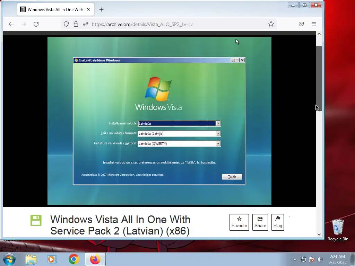Click the Firefox forward arrow
The width and height of the screenshot is (355, 266).
click(x=24, y=24)
